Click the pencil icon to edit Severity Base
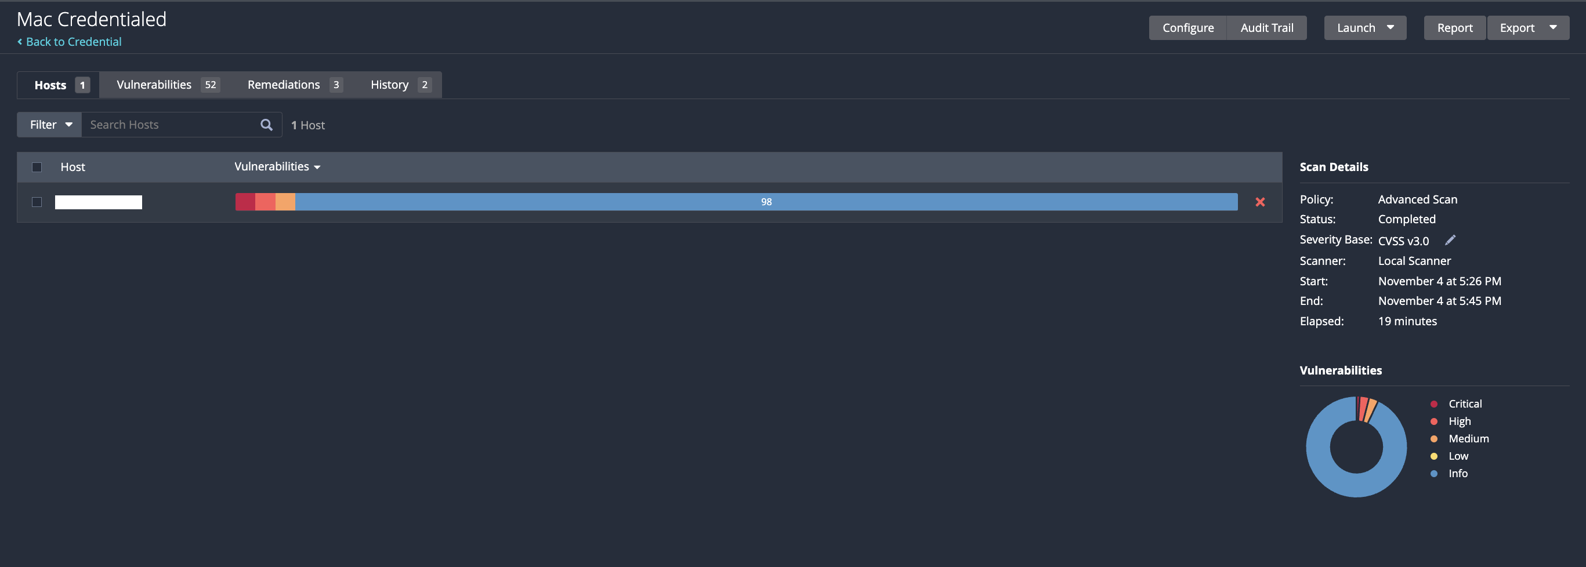This screenshot has width=1586, height=567. [x=1451, y=239]
